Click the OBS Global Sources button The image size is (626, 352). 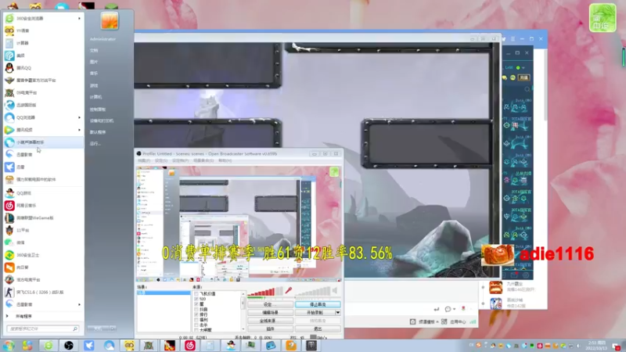270,321
